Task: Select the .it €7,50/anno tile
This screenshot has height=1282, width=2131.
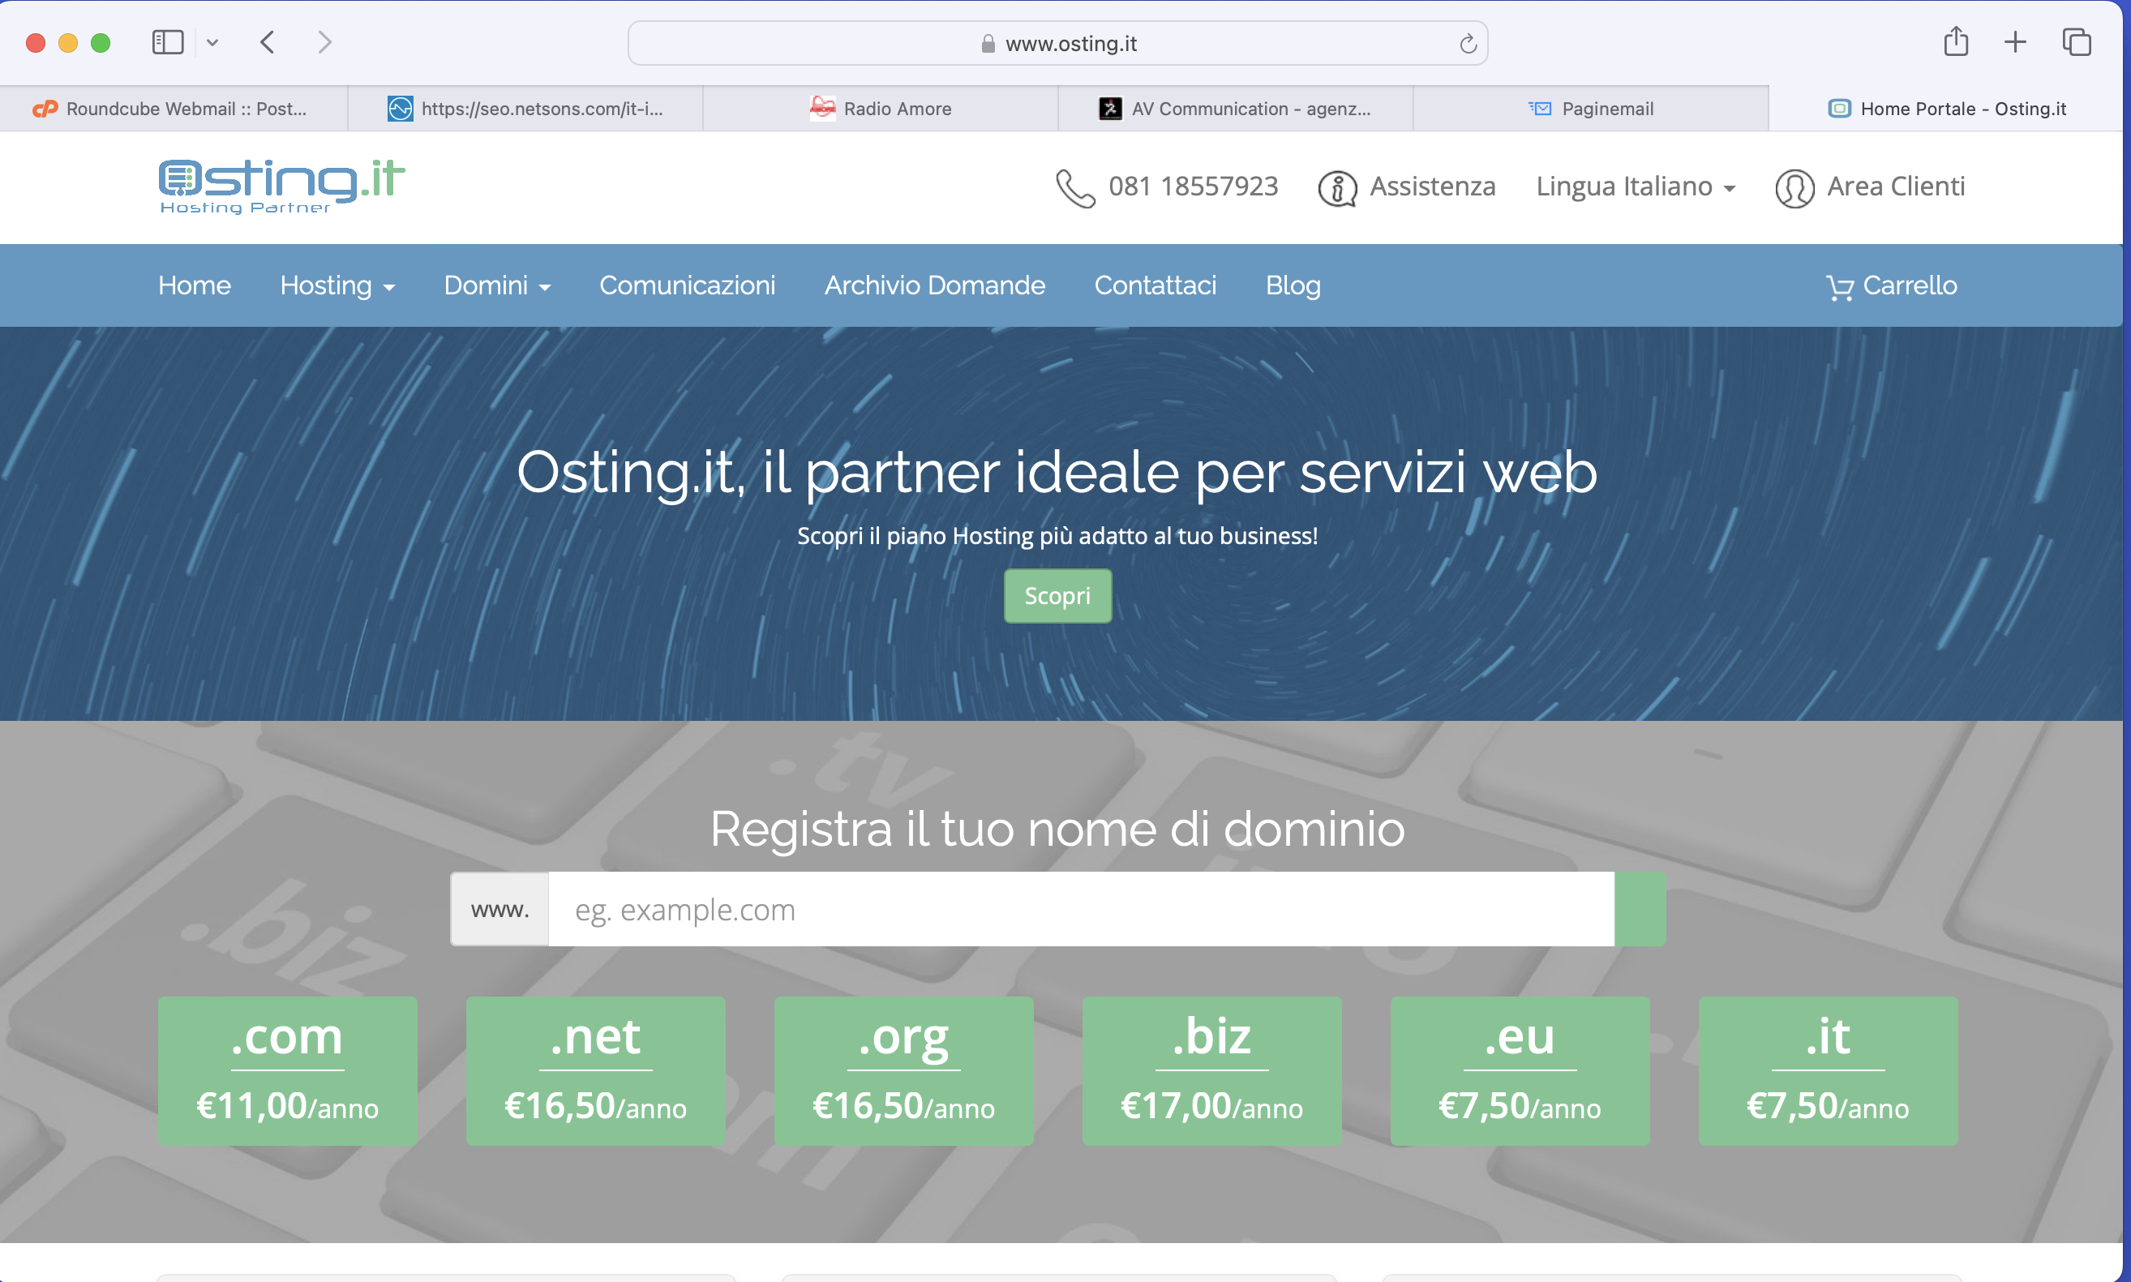Action: point(1828,1071)
